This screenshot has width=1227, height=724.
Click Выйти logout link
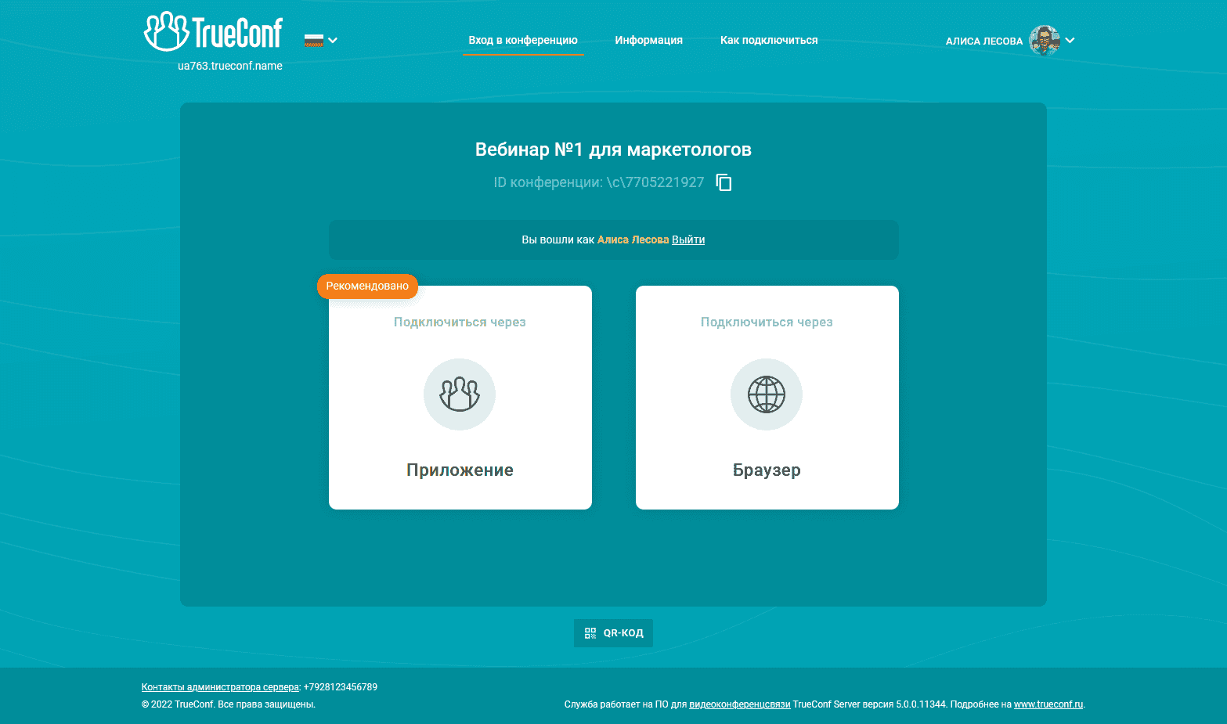pos(688,240)
